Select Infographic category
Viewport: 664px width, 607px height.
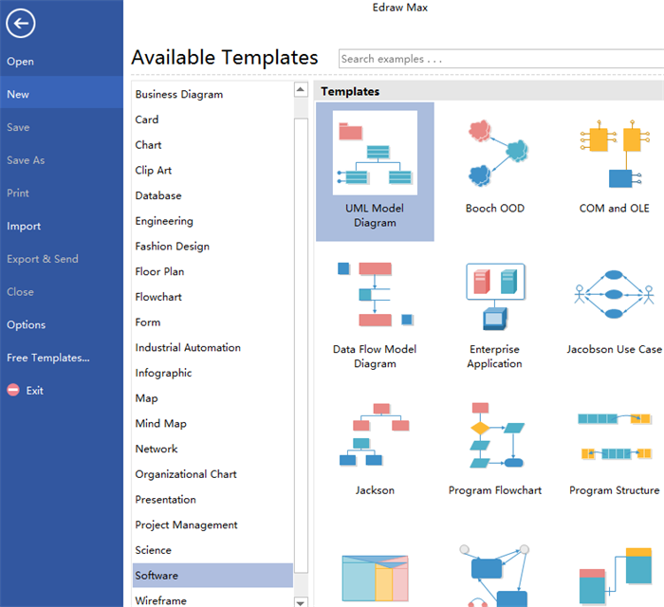click(163, 373)
